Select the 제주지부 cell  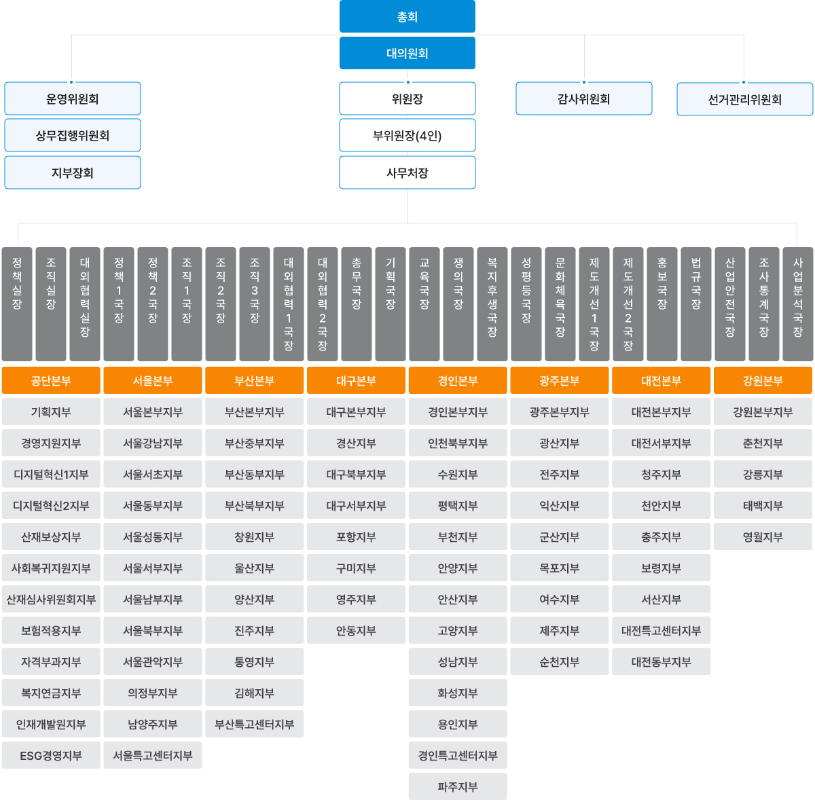click(x=560, y=631)
